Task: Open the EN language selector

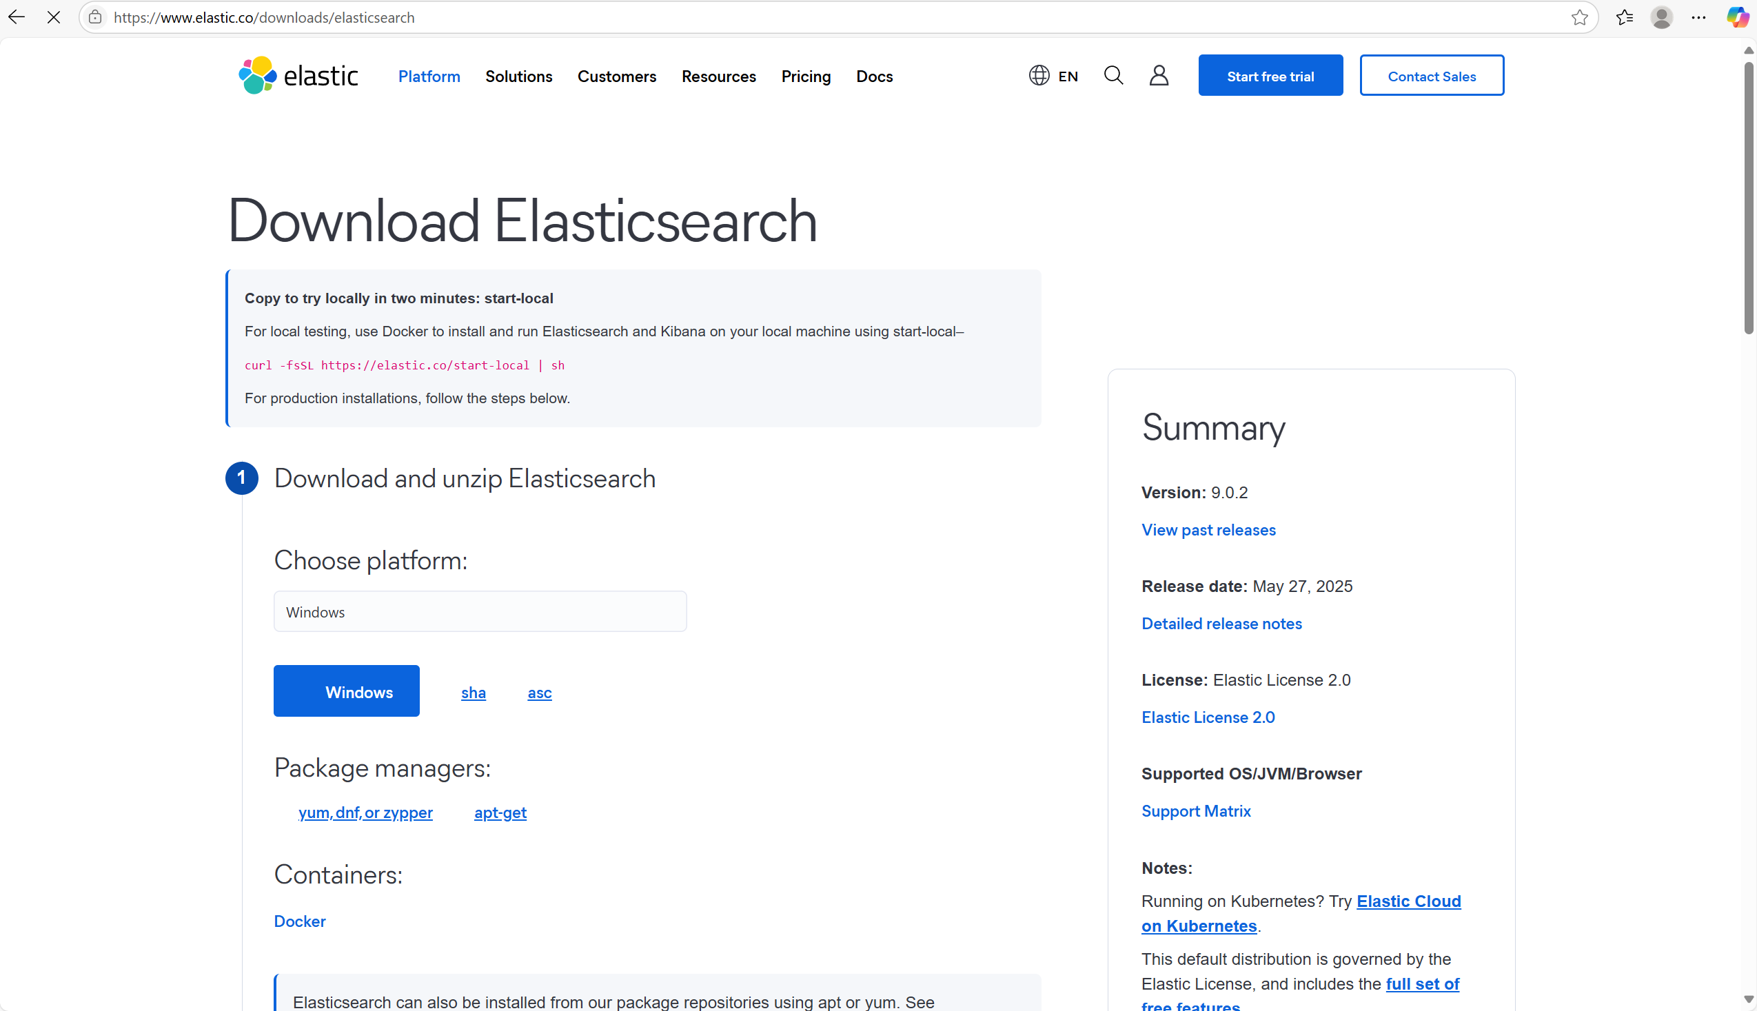Action: pos(1068,76)
